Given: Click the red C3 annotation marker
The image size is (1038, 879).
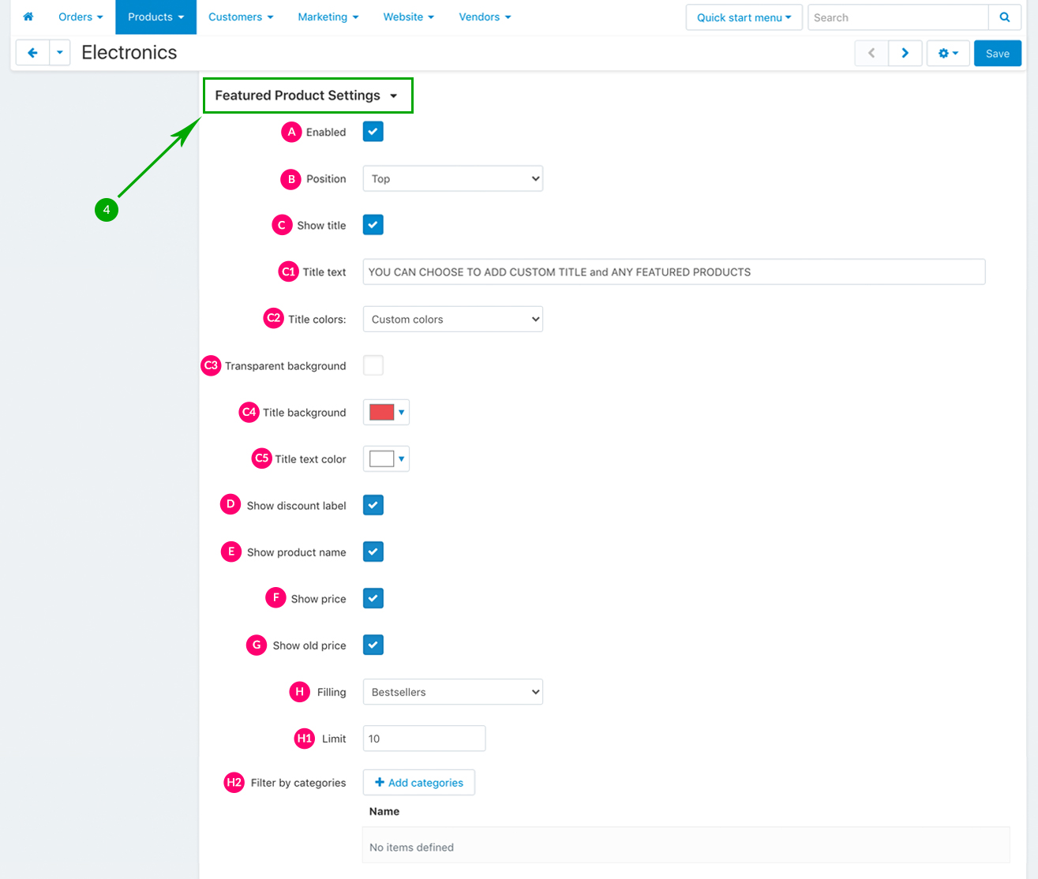Looking at the screenshot, I should tap(211, 365).
